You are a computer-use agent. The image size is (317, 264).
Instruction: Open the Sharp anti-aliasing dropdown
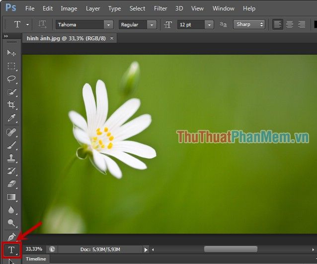coord(249,24)
